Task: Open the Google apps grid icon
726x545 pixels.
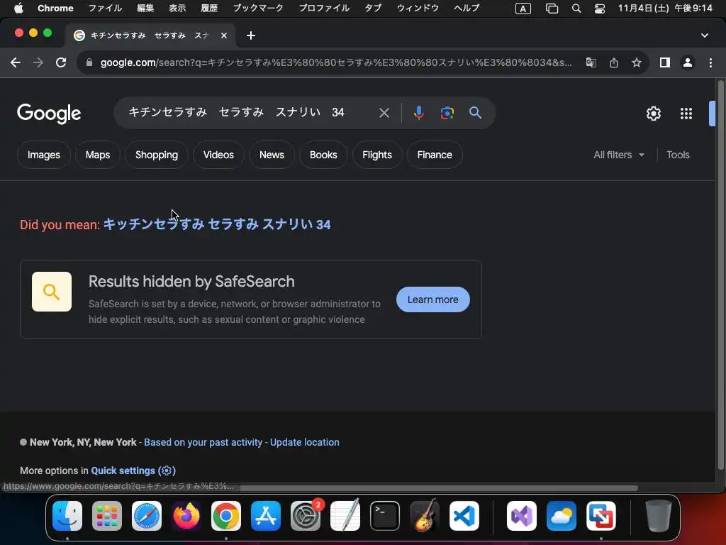Action: pos(686,114)
